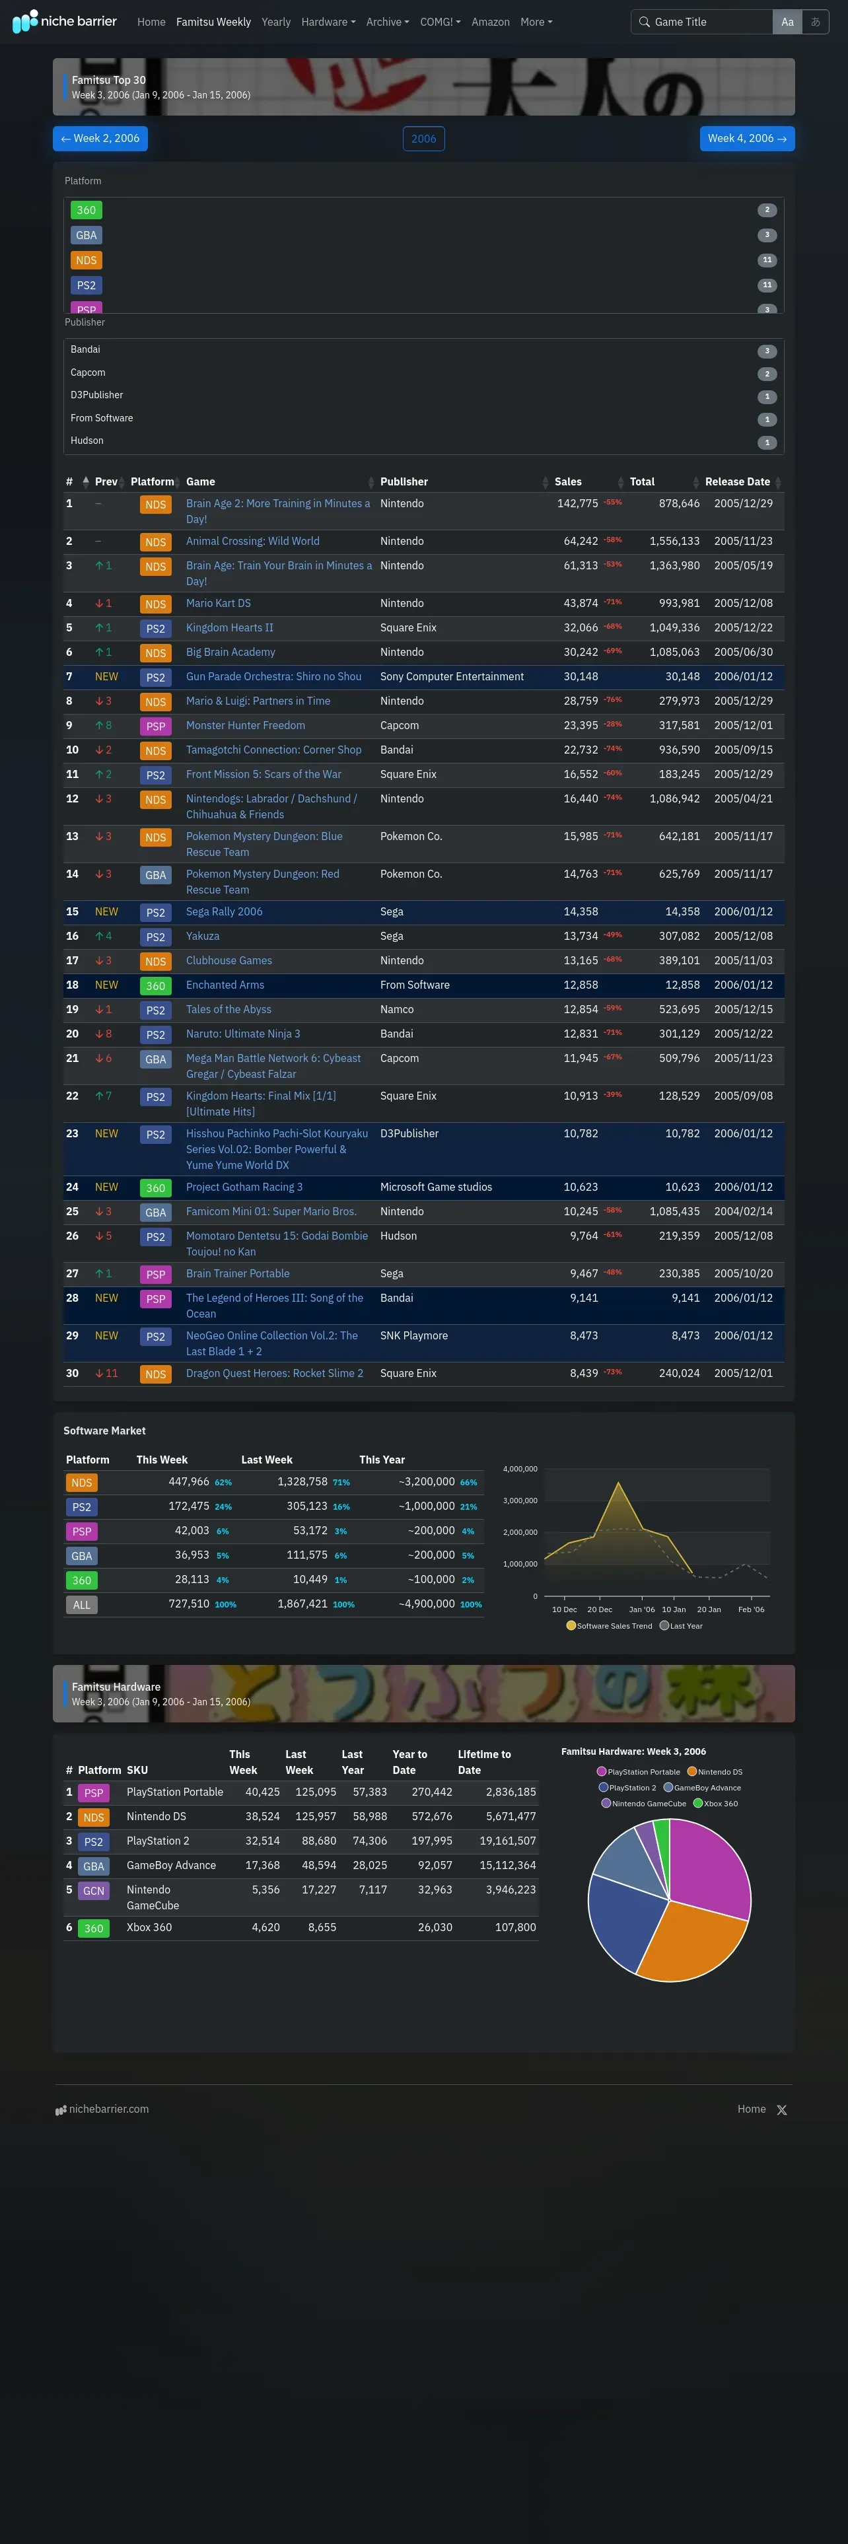Click the PSP badge beside Monster Hunter Freedom

point(156,727)
